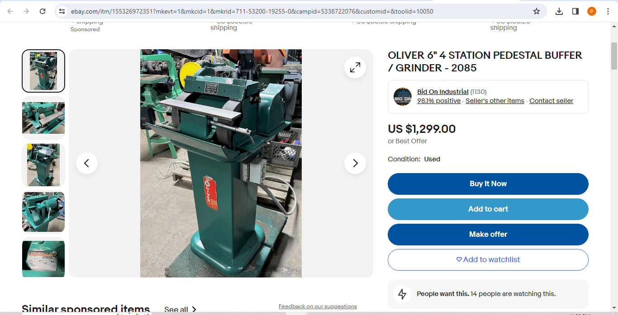Select second thumbnail showing buffer close-up

[x=43, y=118]
